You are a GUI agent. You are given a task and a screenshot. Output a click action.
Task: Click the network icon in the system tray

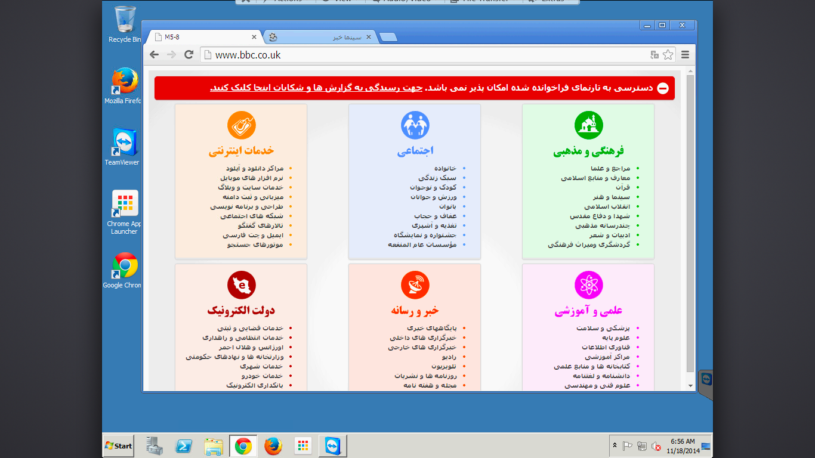pyautogui.click(x=642, y=445)
